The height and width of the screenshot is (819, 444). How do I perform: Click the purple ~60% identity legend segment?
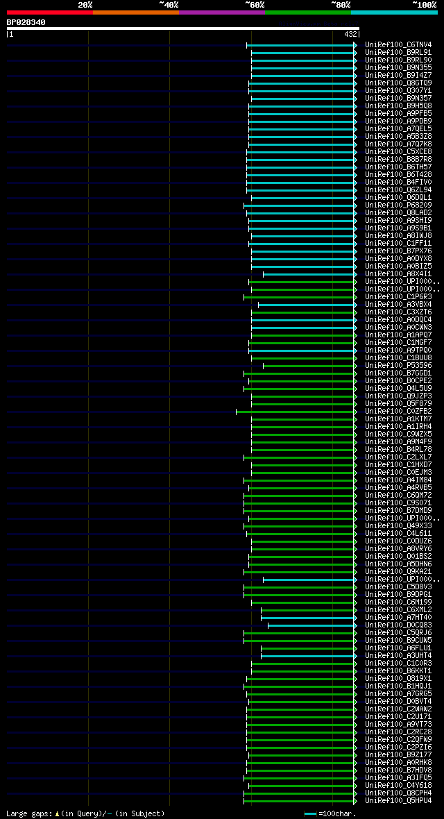click(222, 12)
